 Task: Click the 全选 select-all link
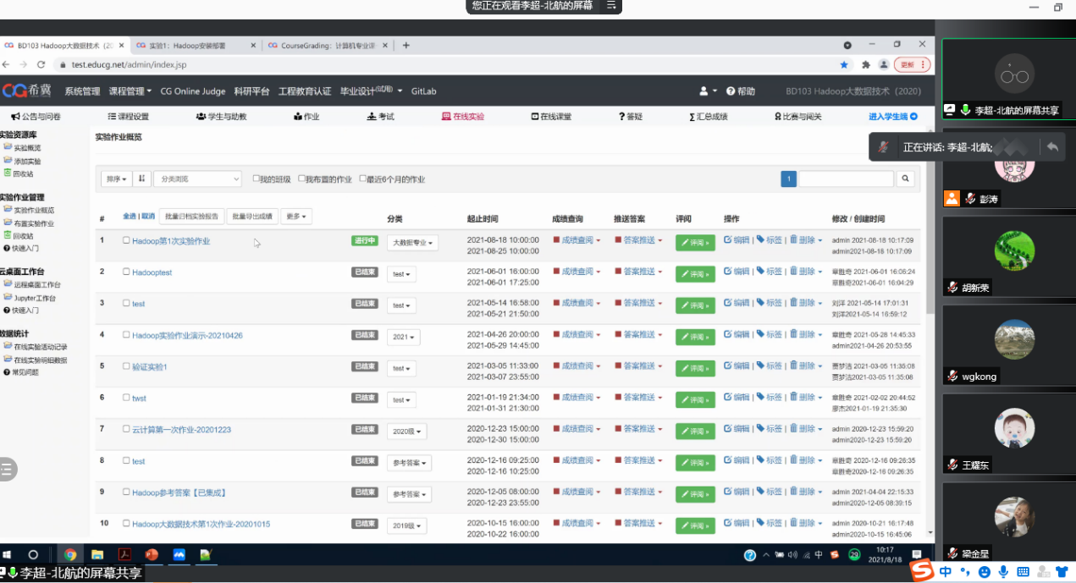click(x=129, y=217)
